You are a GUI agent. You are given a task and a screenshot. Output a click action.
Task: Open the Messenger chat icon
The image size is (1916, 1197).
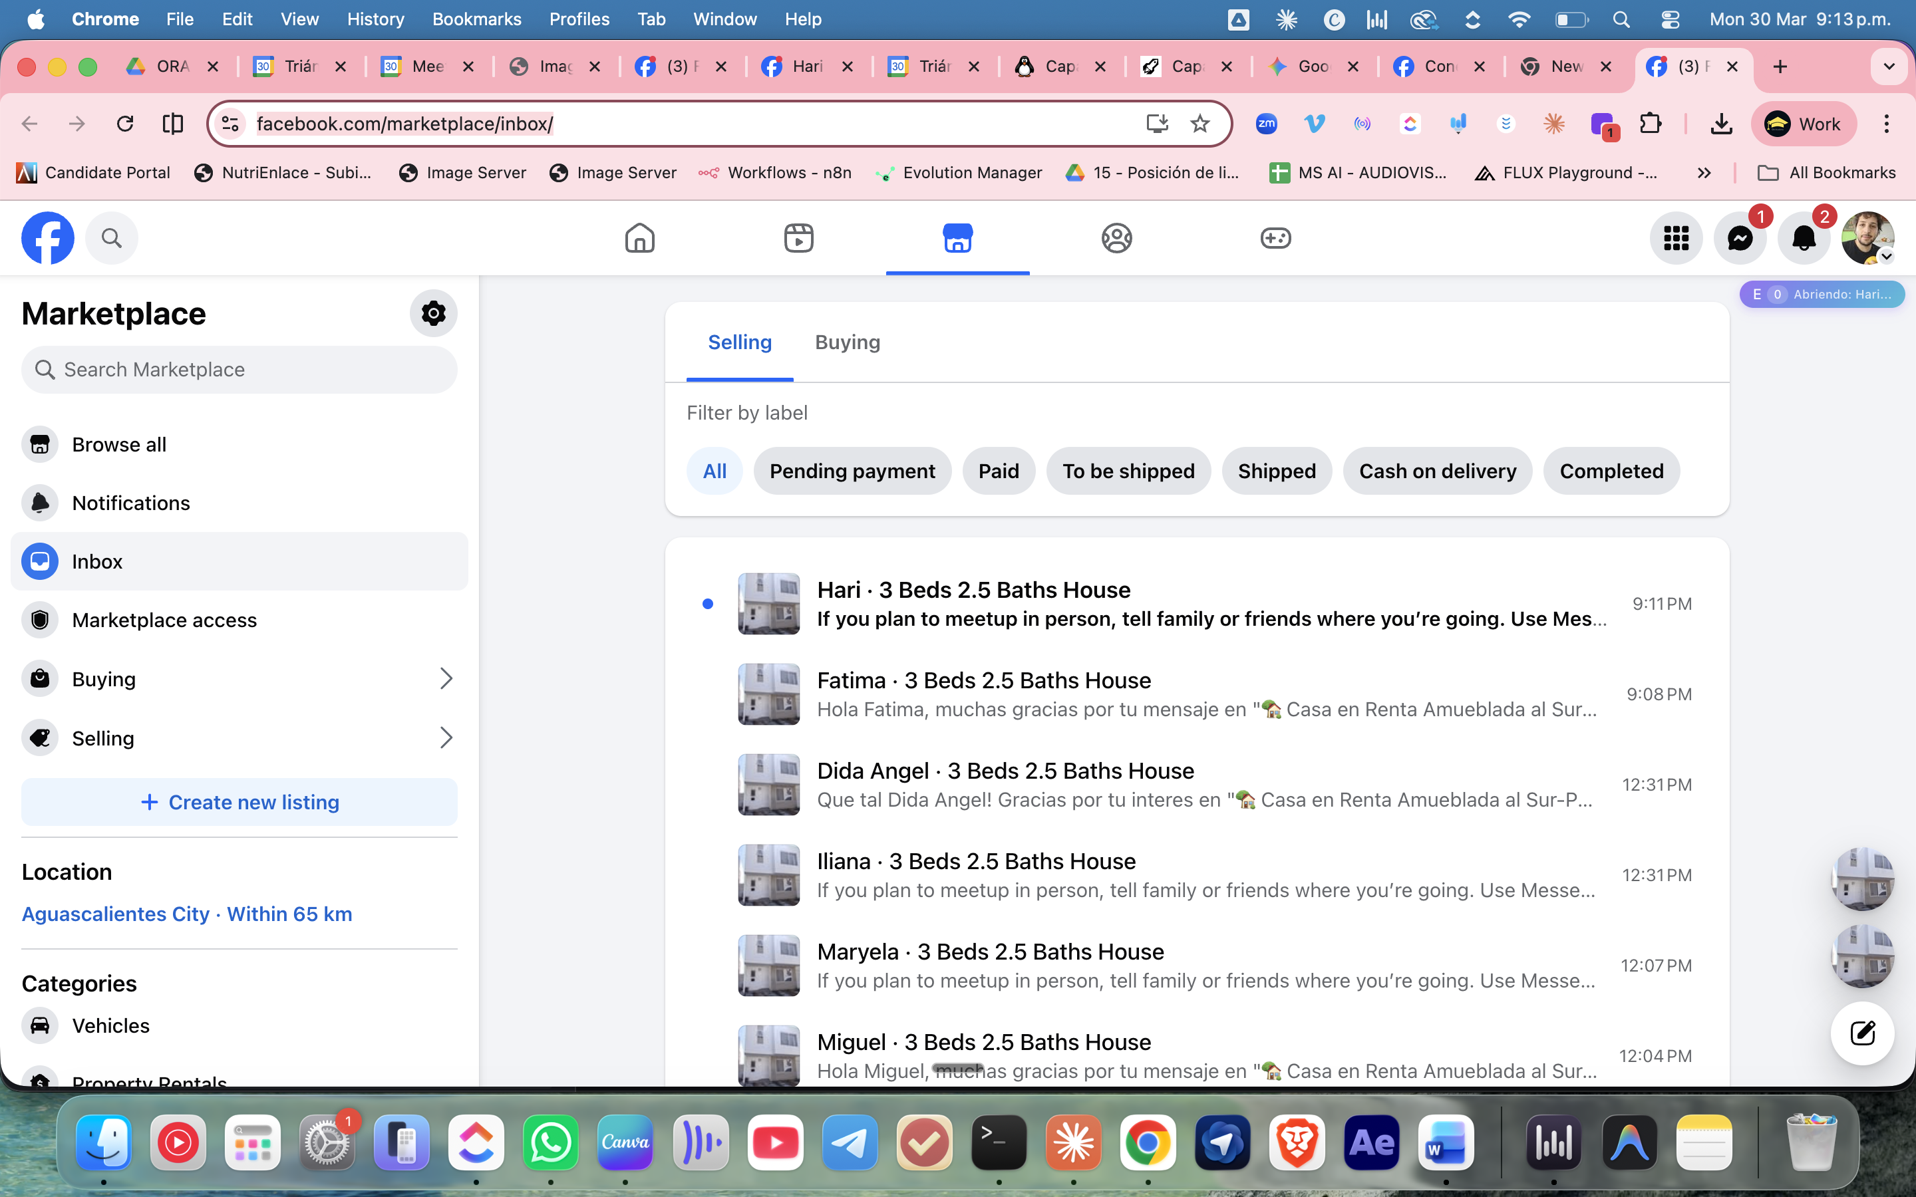[1740, 238]
